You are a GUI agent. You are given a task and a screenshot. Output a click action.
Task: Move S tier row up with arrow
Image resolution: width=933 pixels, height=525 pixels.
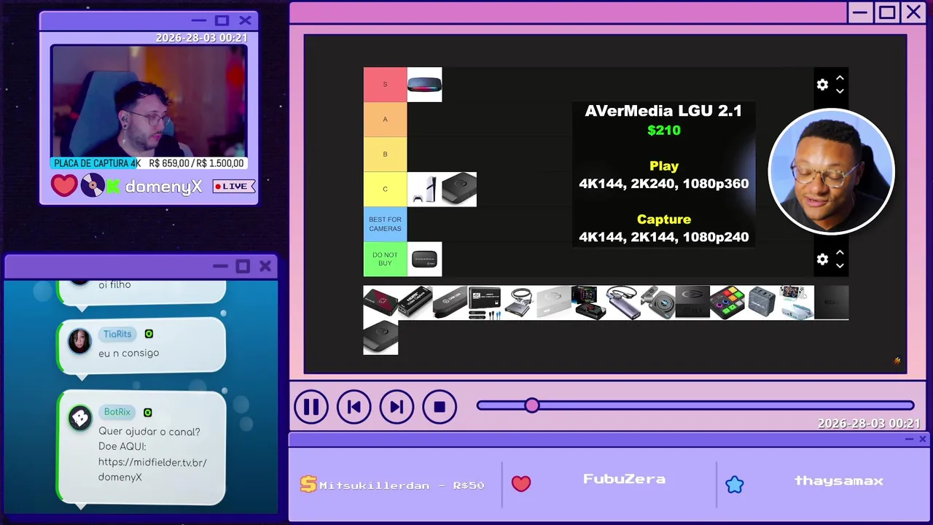tap(840, 78)
